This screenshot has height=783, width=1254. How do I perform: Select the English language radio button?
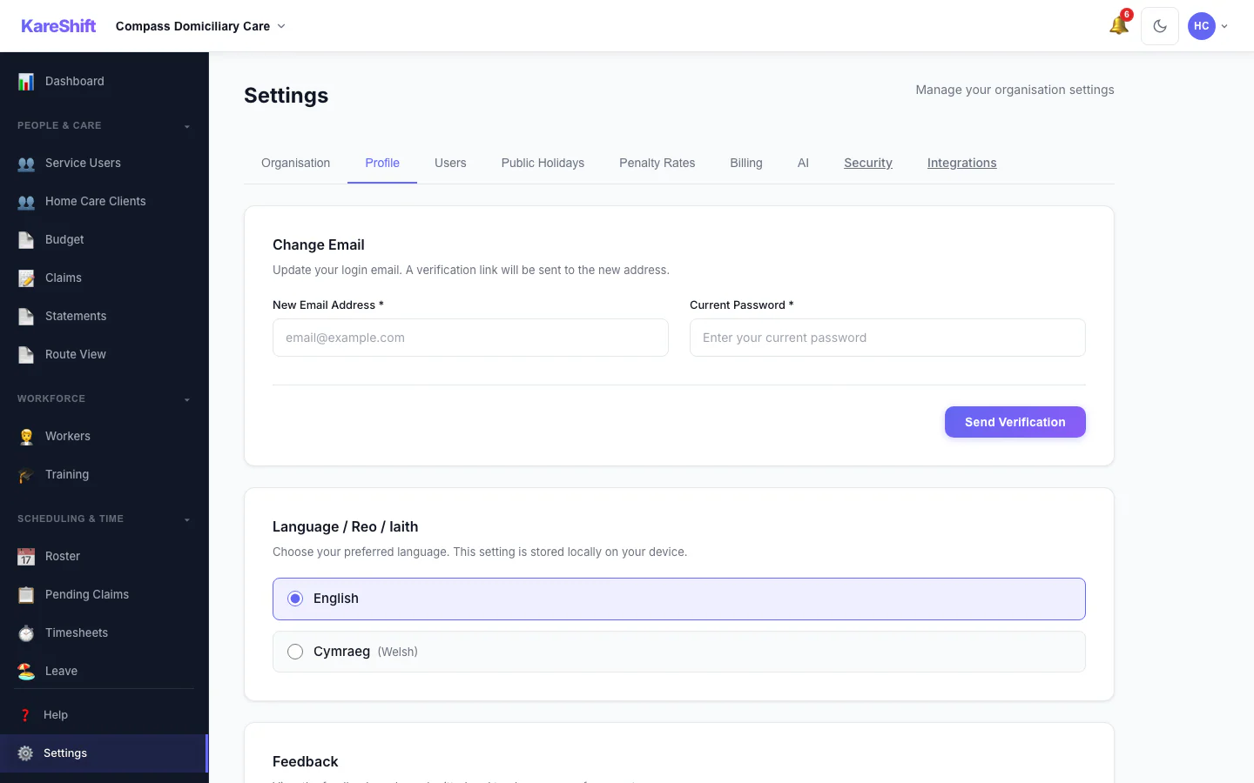tap(295, 599)
